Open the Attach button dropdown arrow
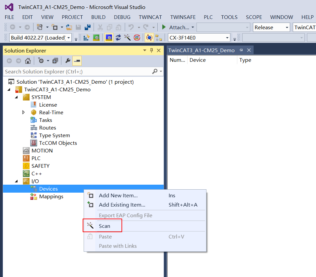The width and height of the screenshot is (316, 277). point(193,27)
